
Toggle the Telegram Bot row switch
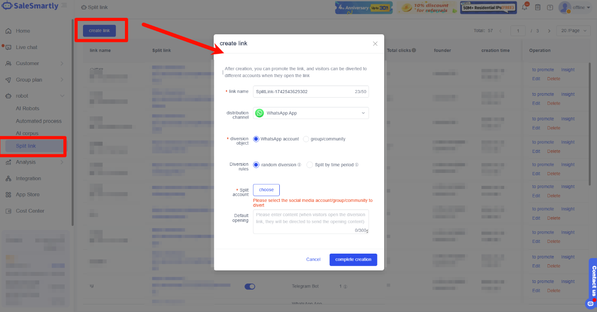250,287
